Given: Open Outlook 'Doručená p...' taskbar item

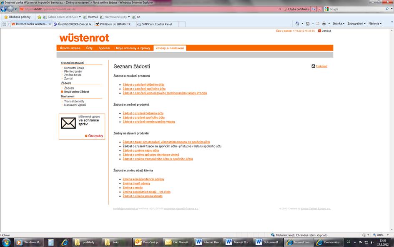Looking at the screenshot, I should point(148,242).
